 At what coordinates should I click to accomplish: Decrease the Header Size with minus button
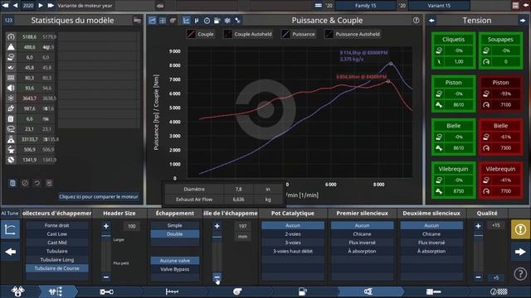(x=106, y=277)
